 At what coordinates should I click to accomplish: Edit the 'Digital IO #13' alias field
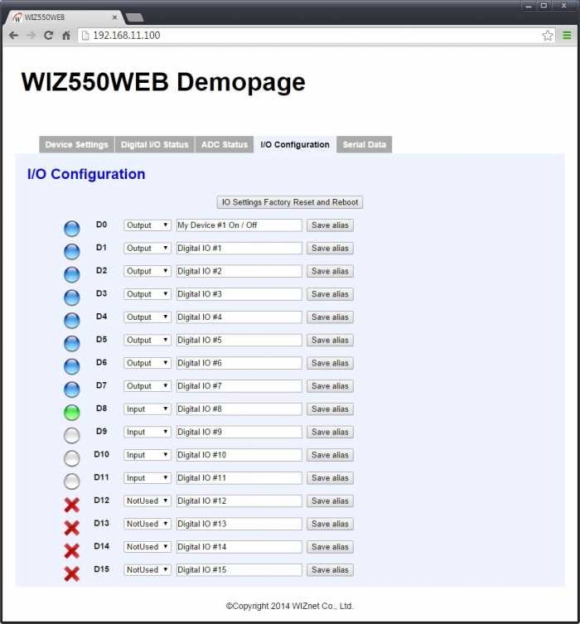point(239,524)
